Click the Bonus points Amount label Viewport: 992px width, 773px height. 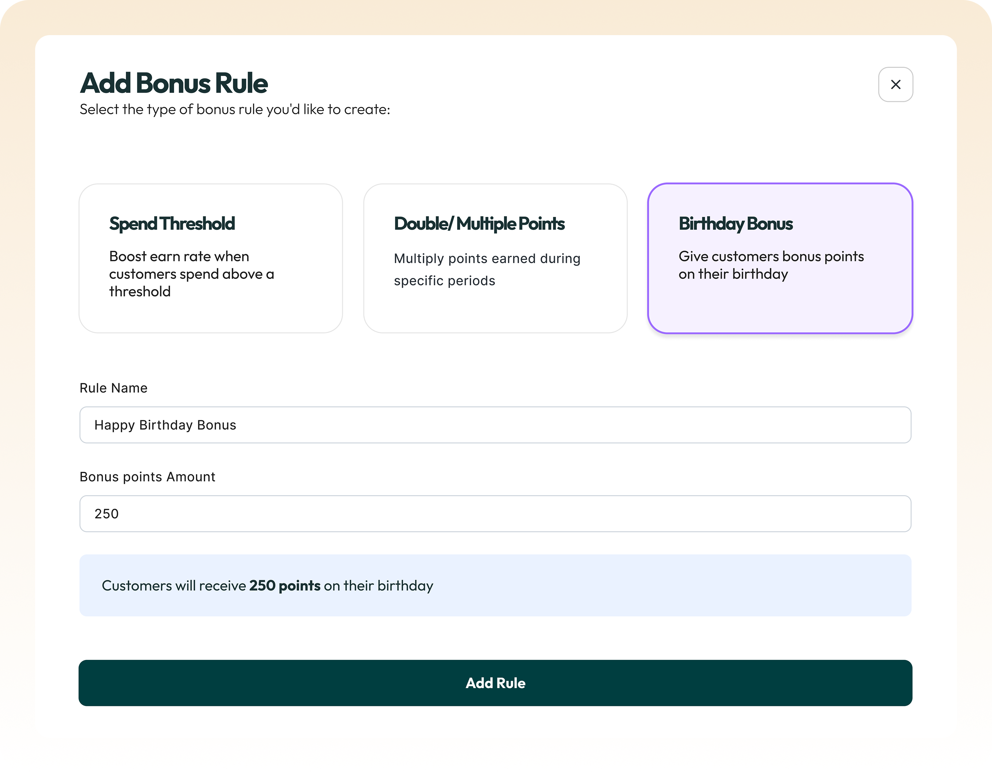[x=147, y=477]
